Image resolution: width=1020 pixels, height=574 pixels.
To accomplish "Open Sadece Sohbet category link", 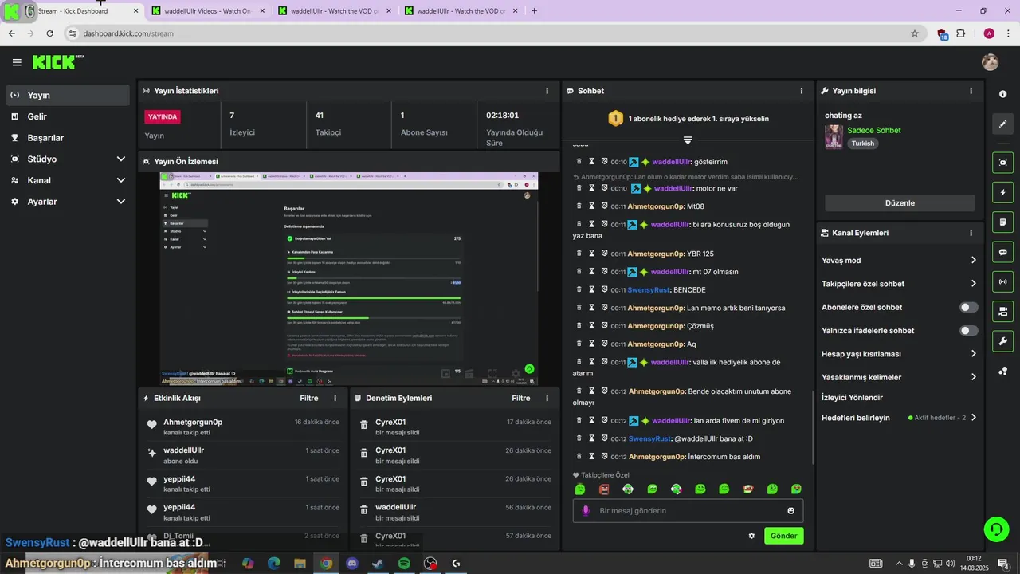I will 873,130.
